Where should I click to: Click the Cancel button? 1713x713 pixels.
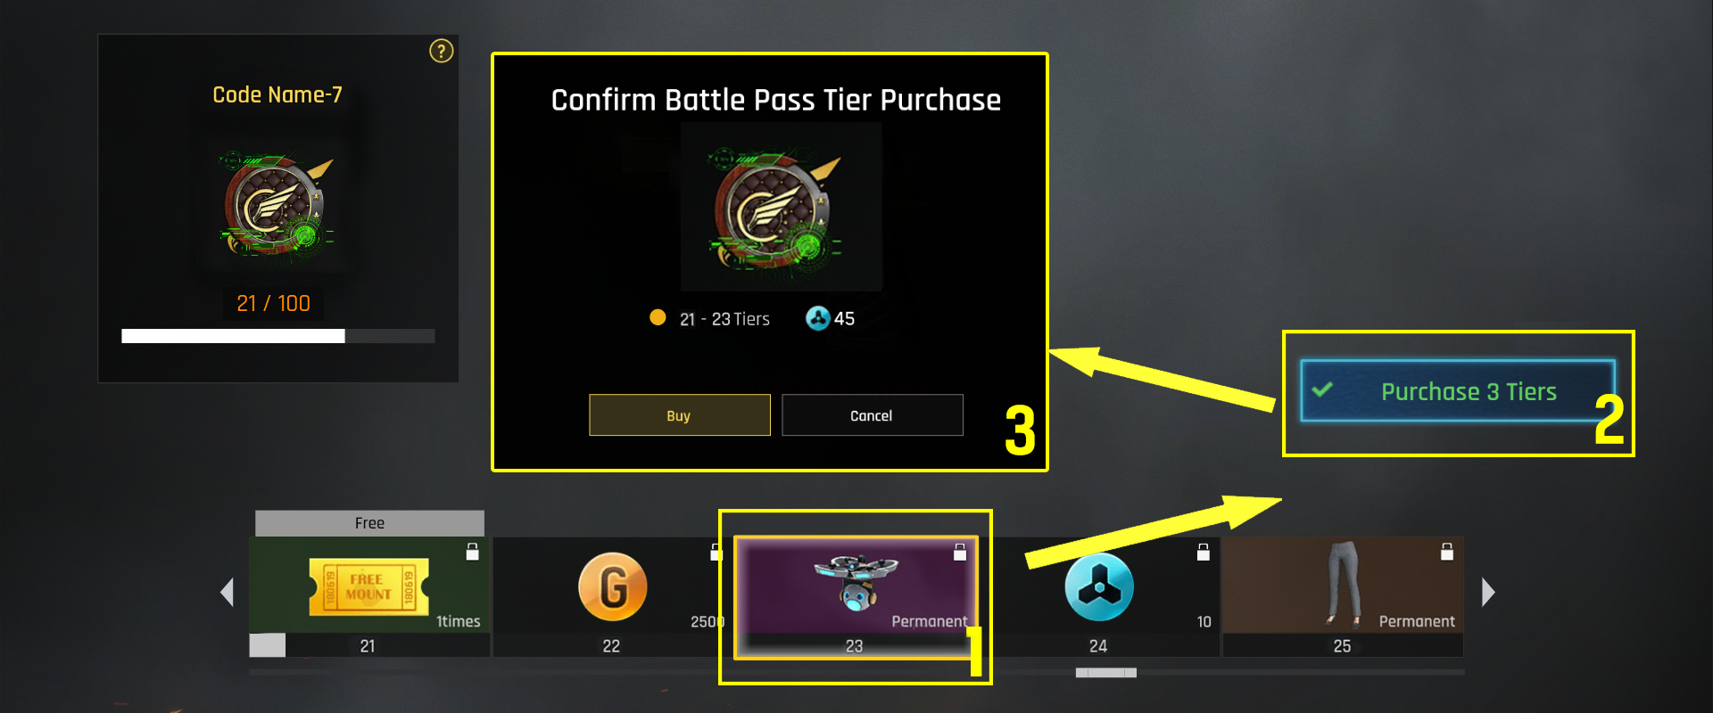[873, 415]
